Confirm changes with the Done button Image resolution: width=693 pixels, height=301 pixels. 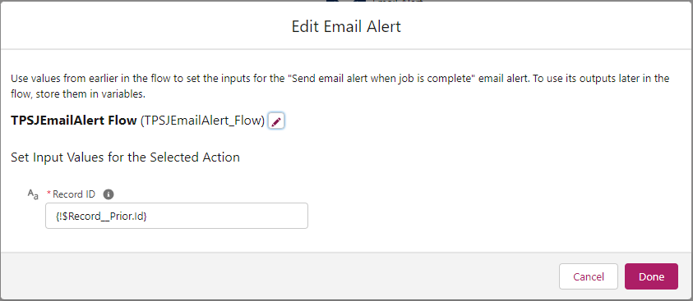651,276
